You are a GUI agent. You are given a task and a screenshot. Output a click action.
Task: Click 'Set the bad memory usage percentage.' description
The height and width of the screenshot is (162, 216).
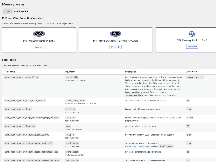click(x=143, y=152)
